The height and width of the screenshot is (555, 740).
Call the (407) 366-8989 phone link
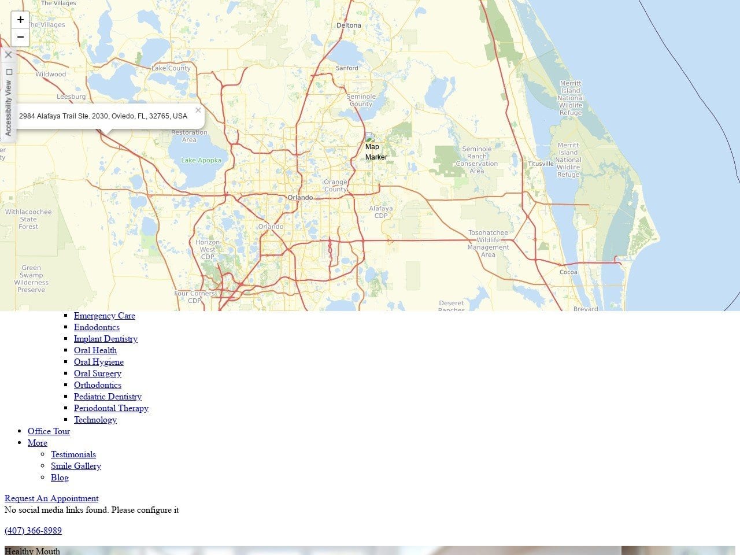[33, 531]
